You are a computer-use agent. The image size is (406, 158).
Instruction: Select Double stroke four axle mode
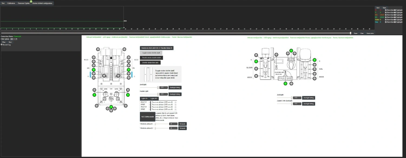pos(150,63)
